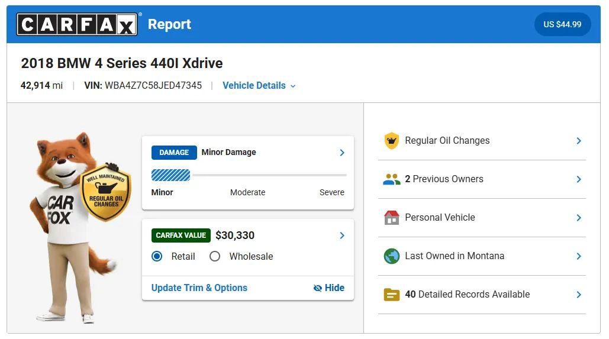The height and width of the screenshot is (339, 609).
Task: Select the Retail radio button
Action: coord(157,256)
